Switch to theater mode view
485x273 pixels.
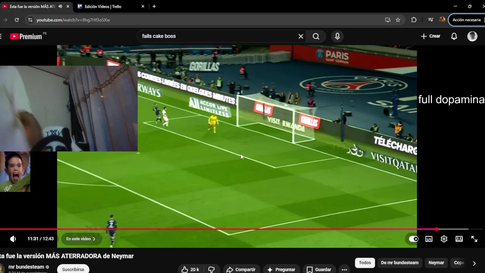[459, 239]
